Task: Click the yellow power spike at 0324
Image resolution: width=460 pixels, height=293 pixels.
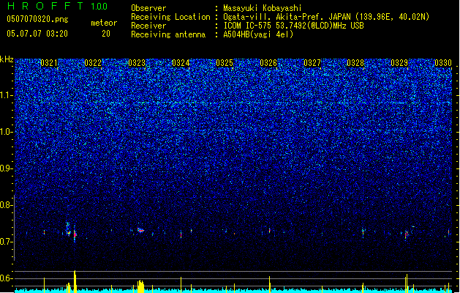Action: [181, 284]
